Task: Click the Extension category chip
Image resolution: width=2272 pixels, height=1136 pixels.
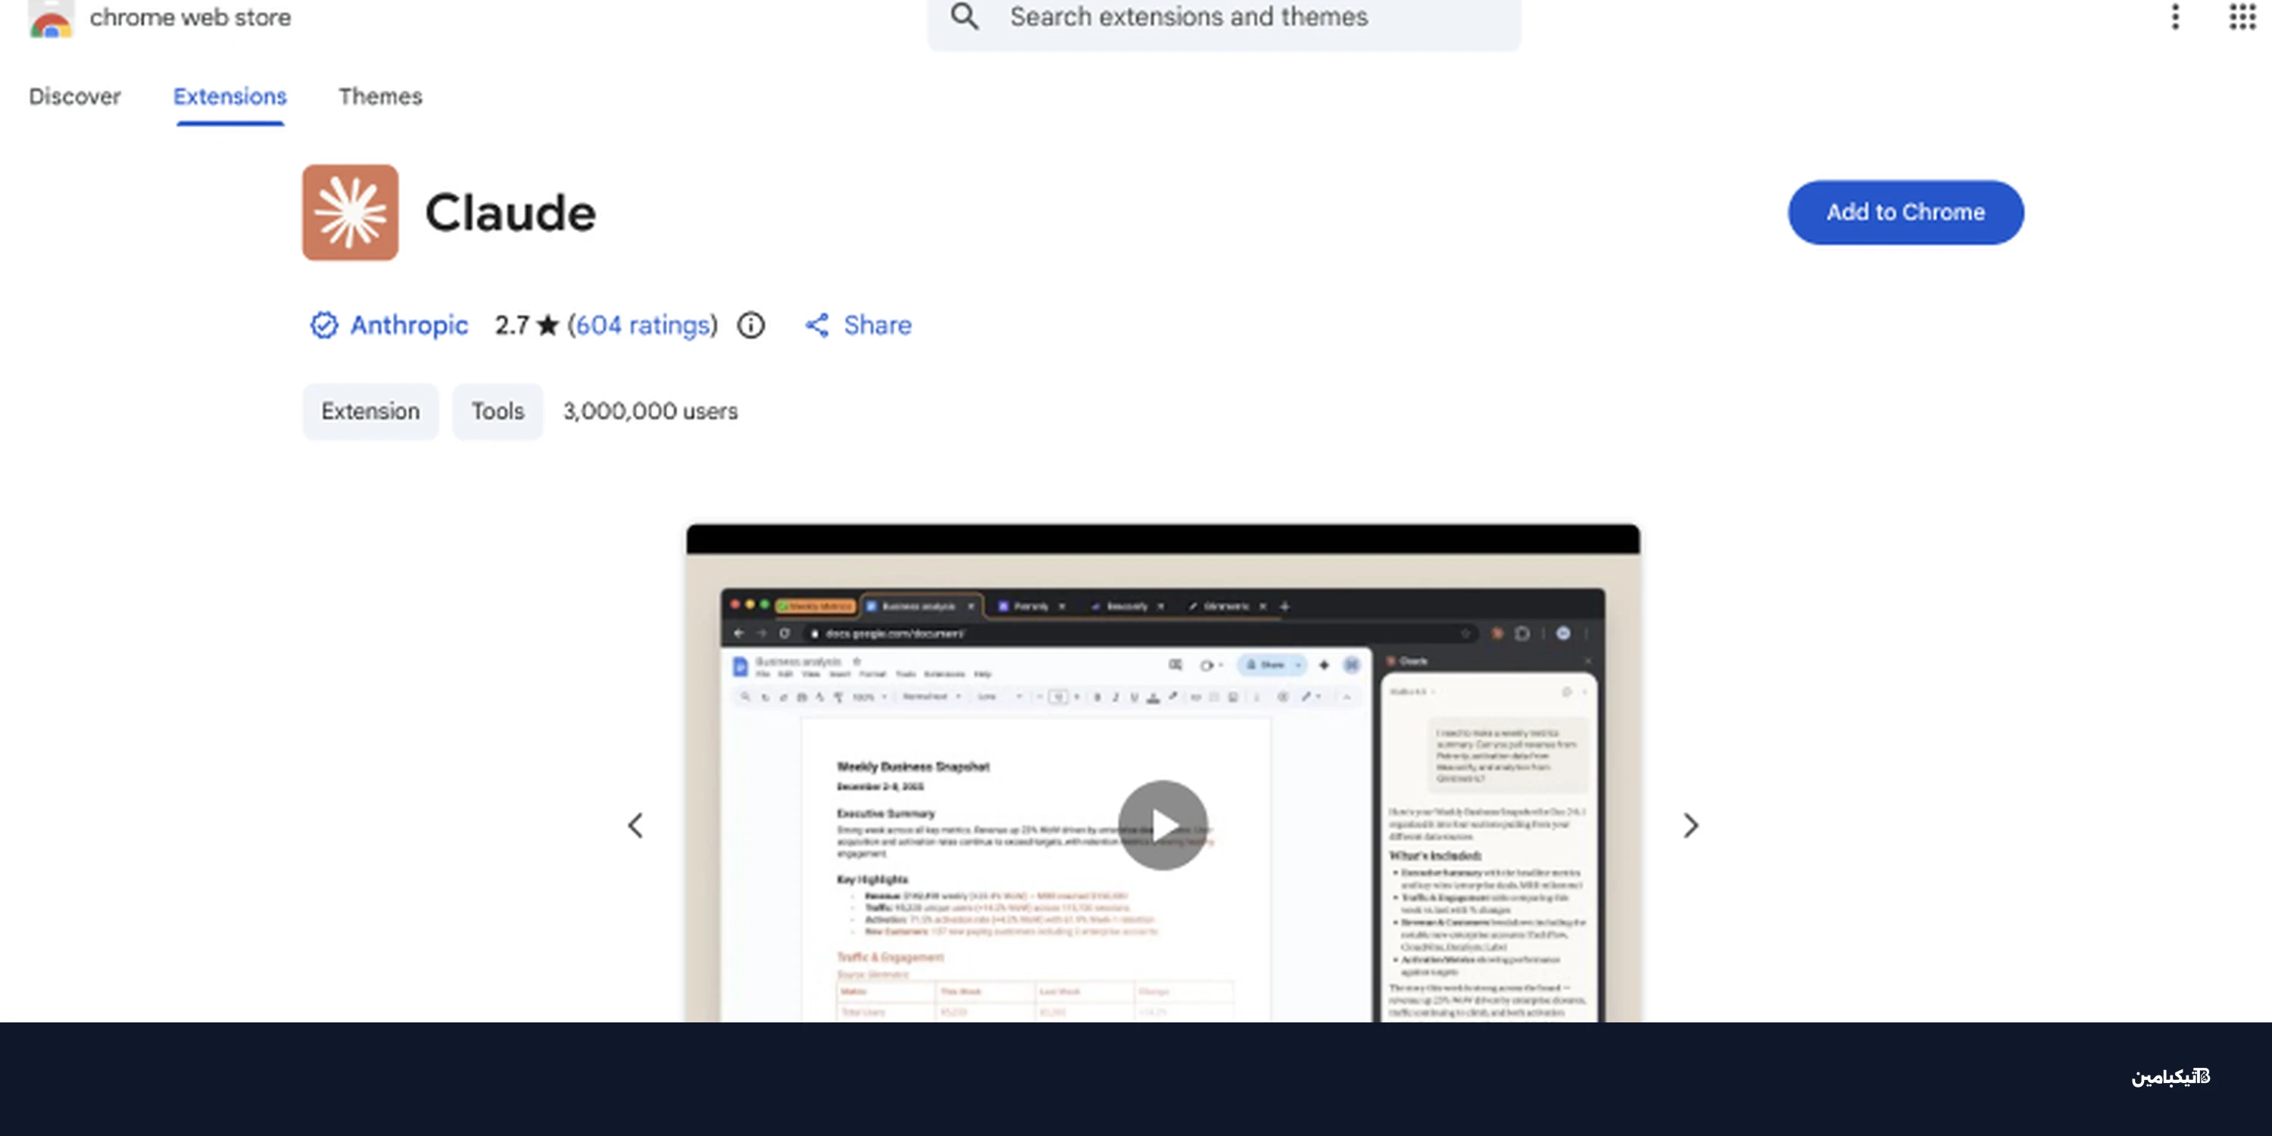Action: [370, 411]
